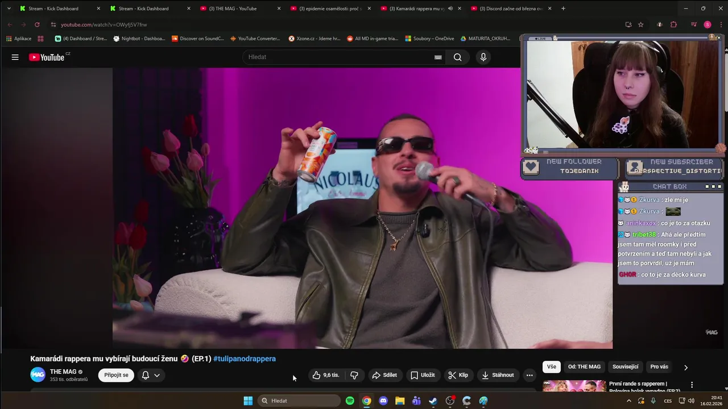Image resolution: width=728 pixels, height=409 pixels.
Task: Join the channel via Připojit se
Action: tap(116, 375)
